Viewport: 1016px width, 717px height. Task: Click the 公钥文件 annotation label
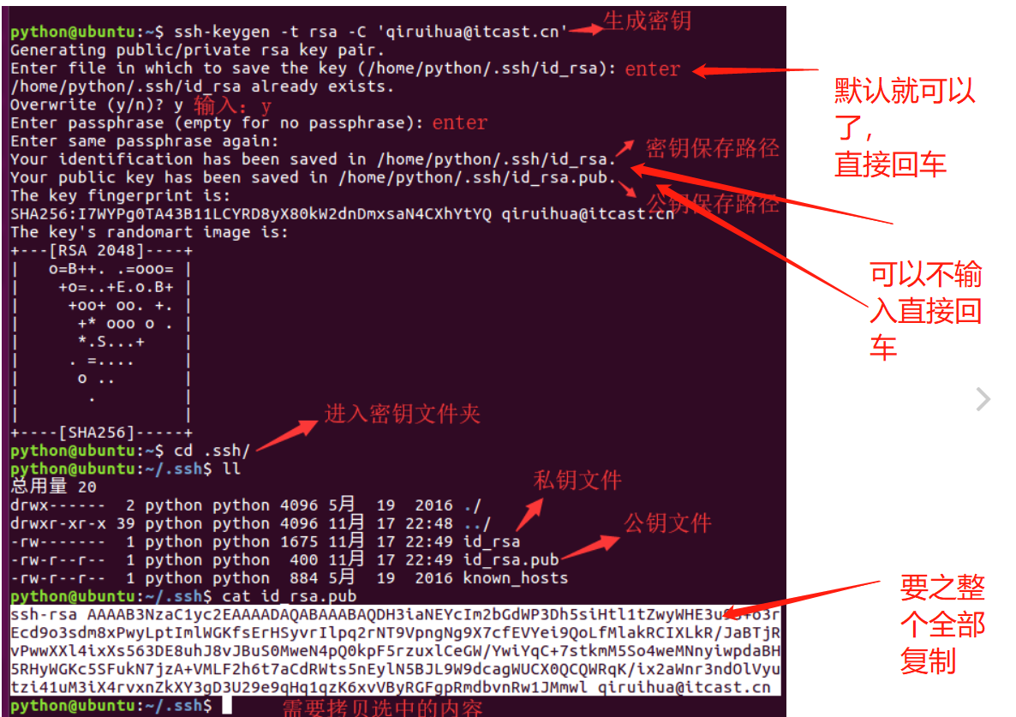click(x=667, y=523)
